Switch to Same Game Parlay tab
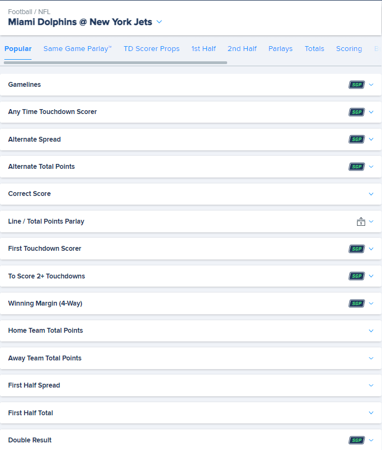Image resolution: width=382 pixels, height=450 pixels. tap(78, 49)
